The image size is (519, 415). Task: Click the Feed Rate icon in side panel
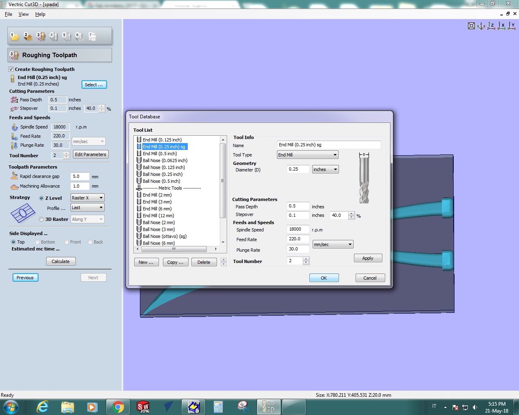point(15,136)
